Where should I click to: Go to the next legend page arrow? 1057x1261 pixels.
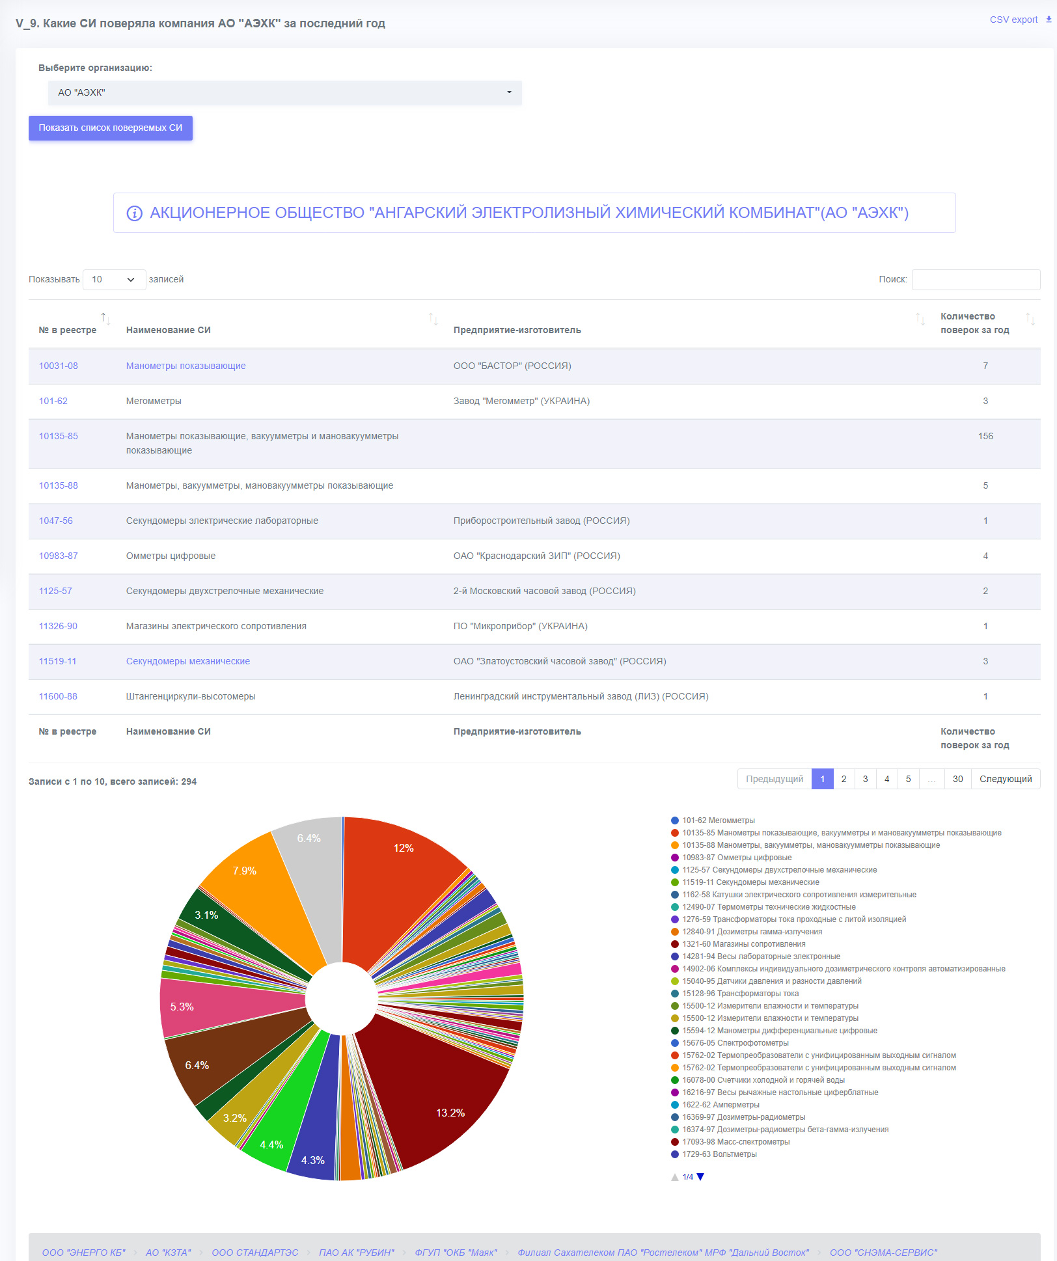[700, 1176]
